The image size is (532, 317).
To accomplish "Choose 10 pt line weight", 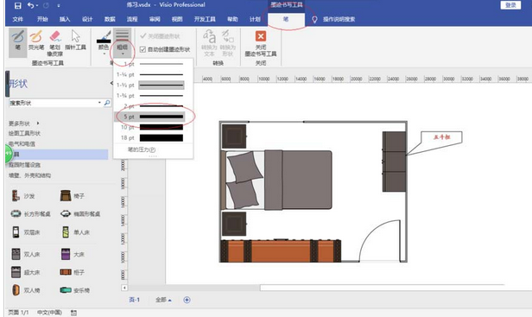I will (149, 127).
